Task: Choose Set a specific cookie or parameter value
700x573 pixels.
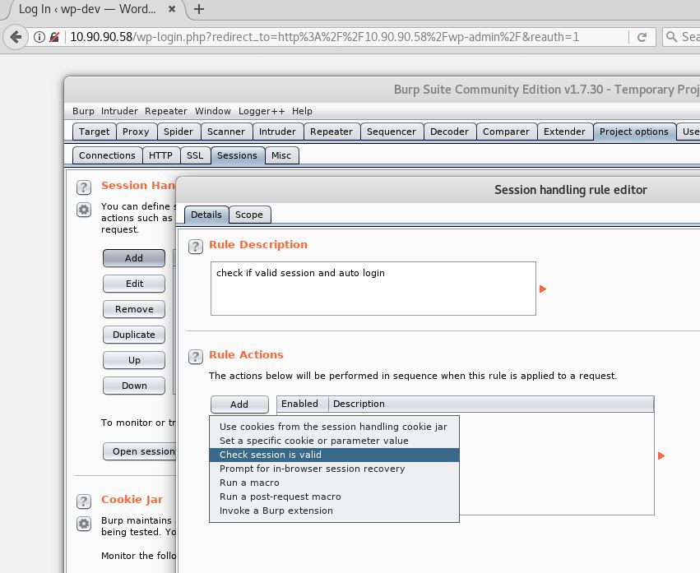Action: tap(334, 441)
